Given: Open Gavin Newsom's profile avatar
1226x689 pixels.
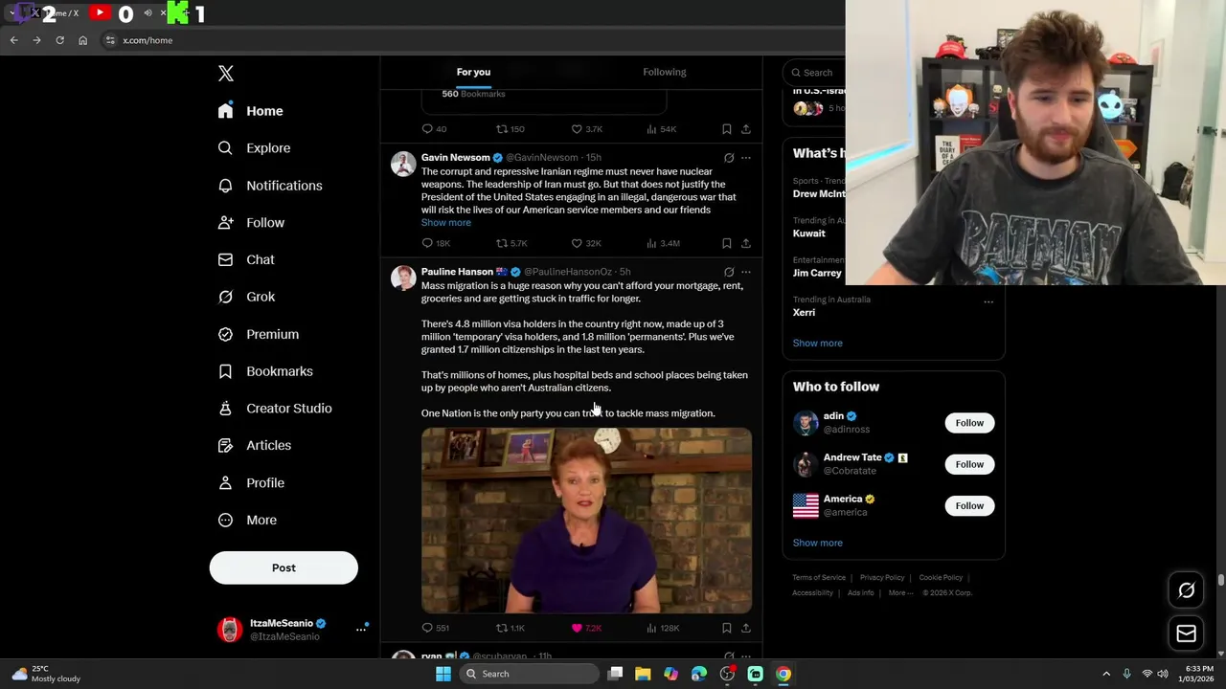Looking at the screenshot, I should pyautogui.click(x=403, y=164).
